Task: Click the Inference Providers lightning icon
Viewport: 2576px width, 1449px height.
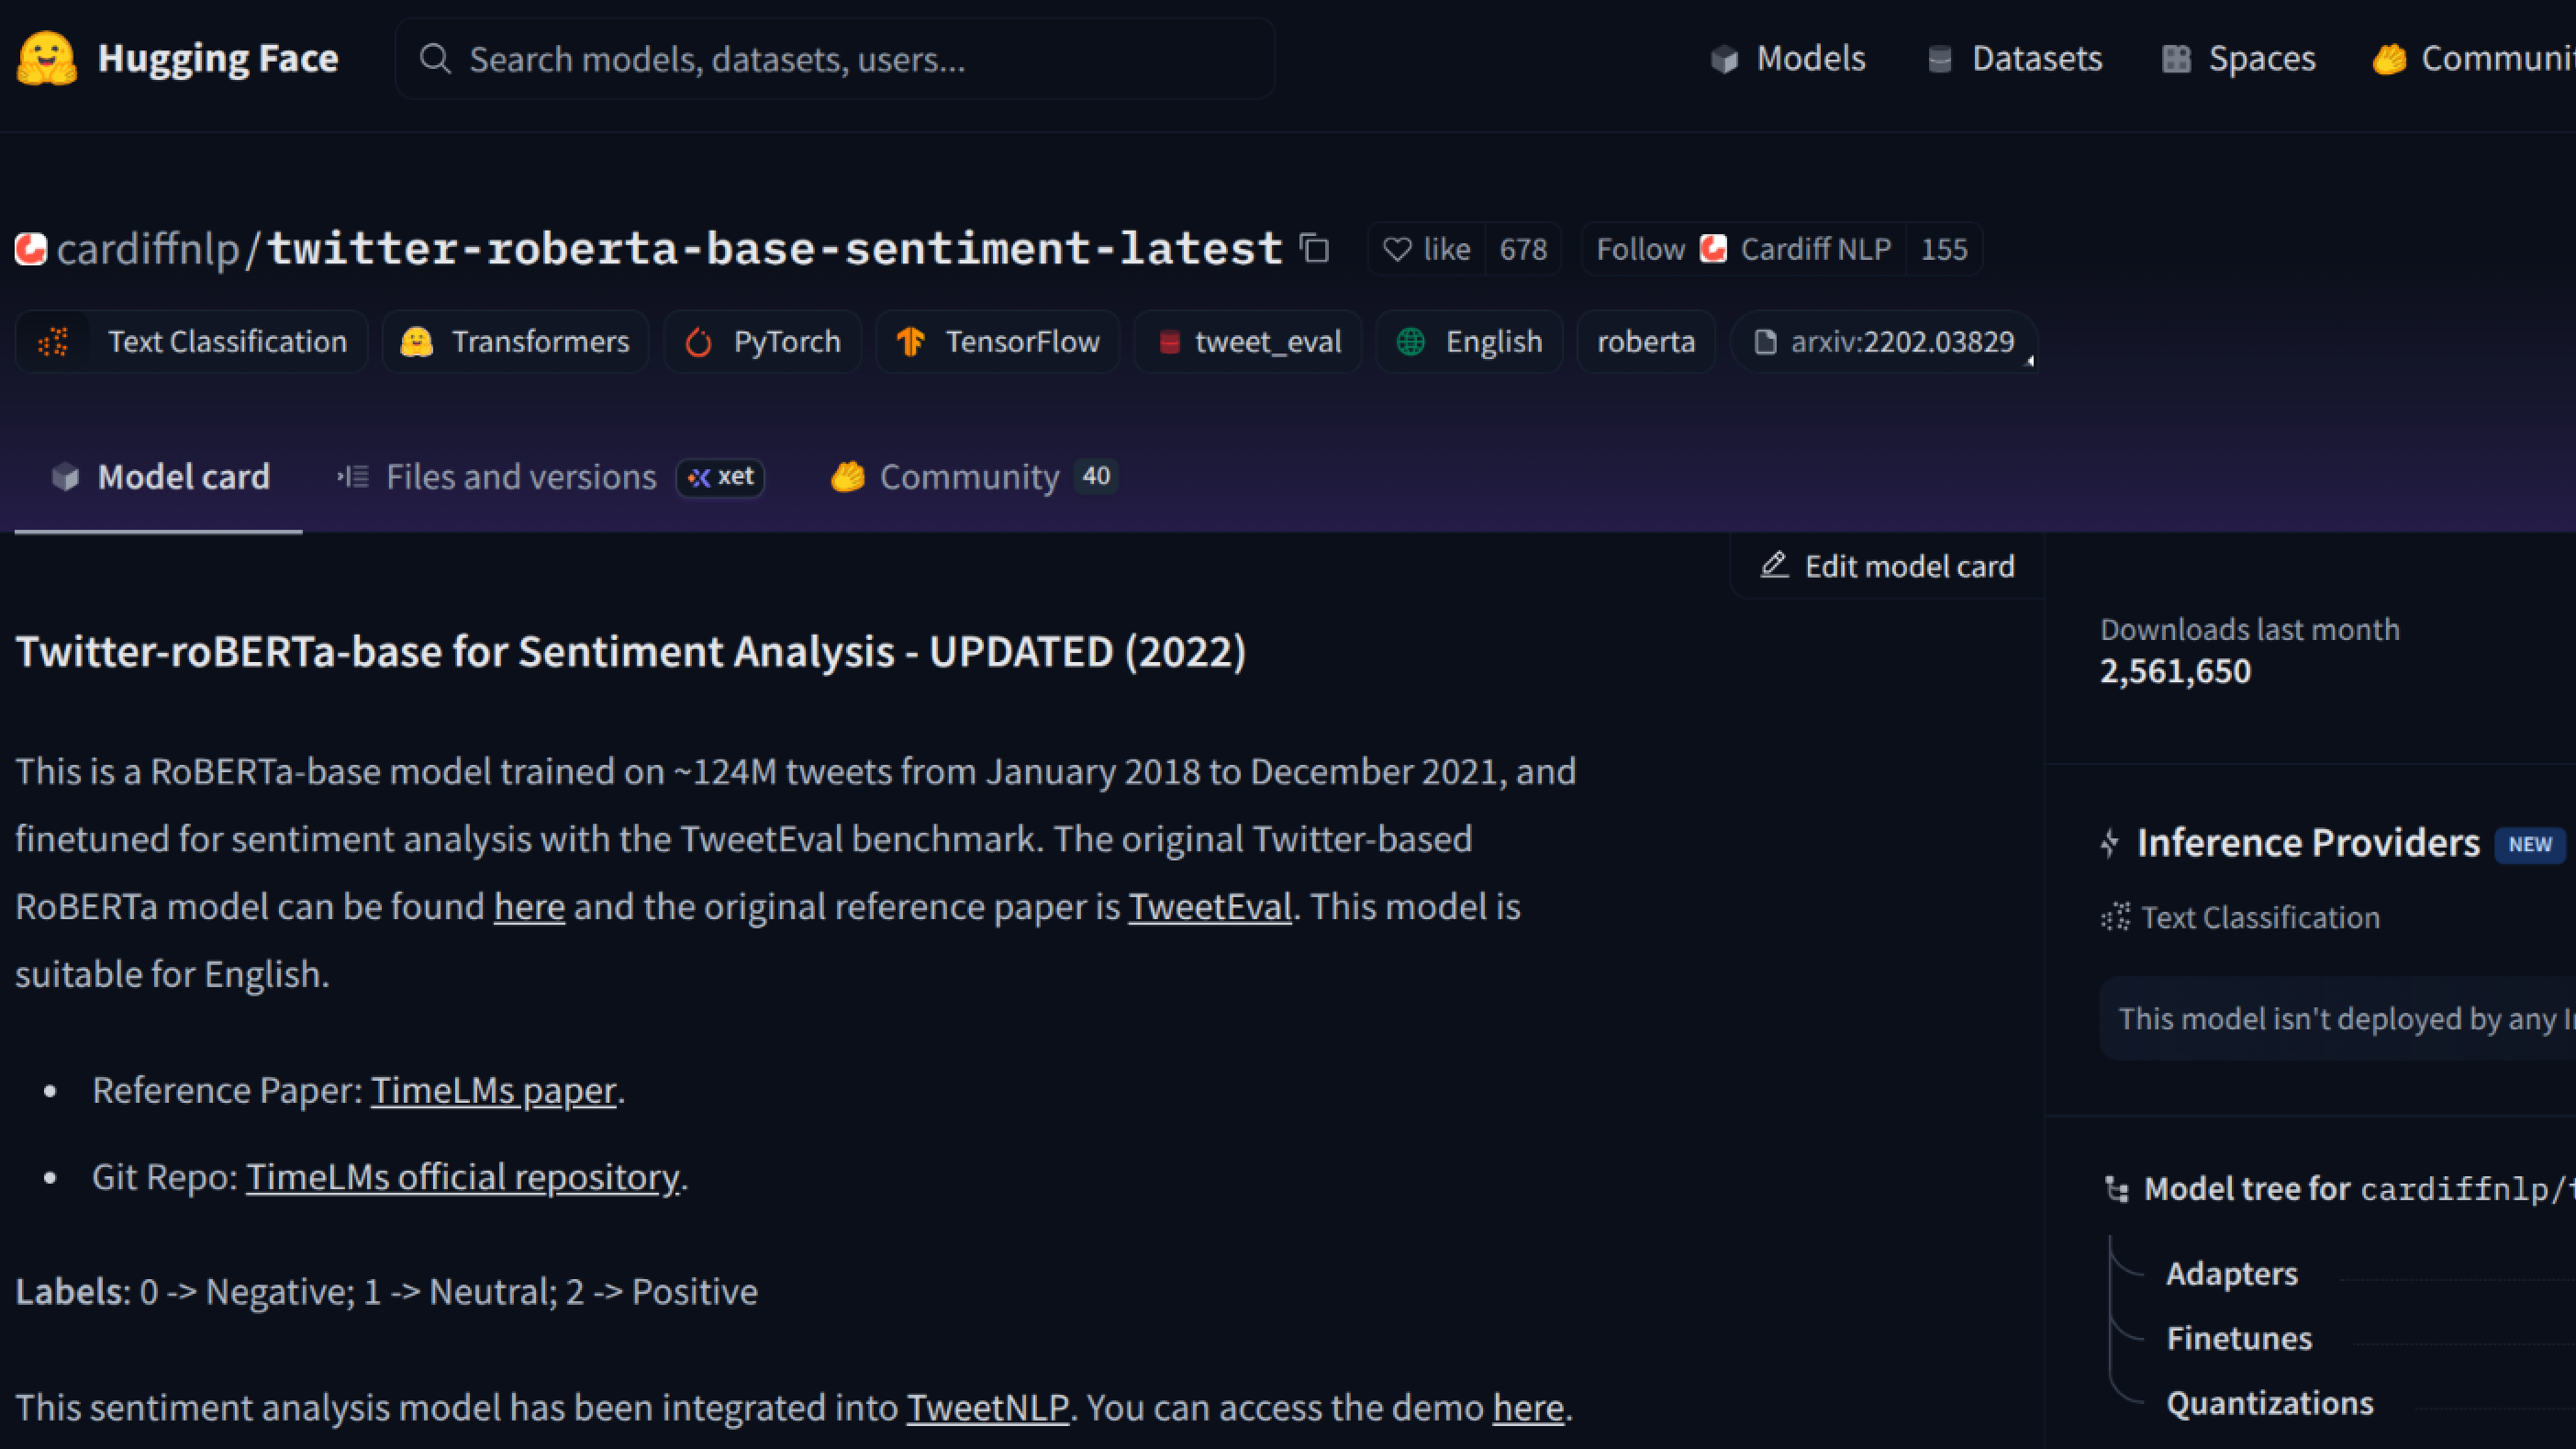Action: [x=2110, y=844]
